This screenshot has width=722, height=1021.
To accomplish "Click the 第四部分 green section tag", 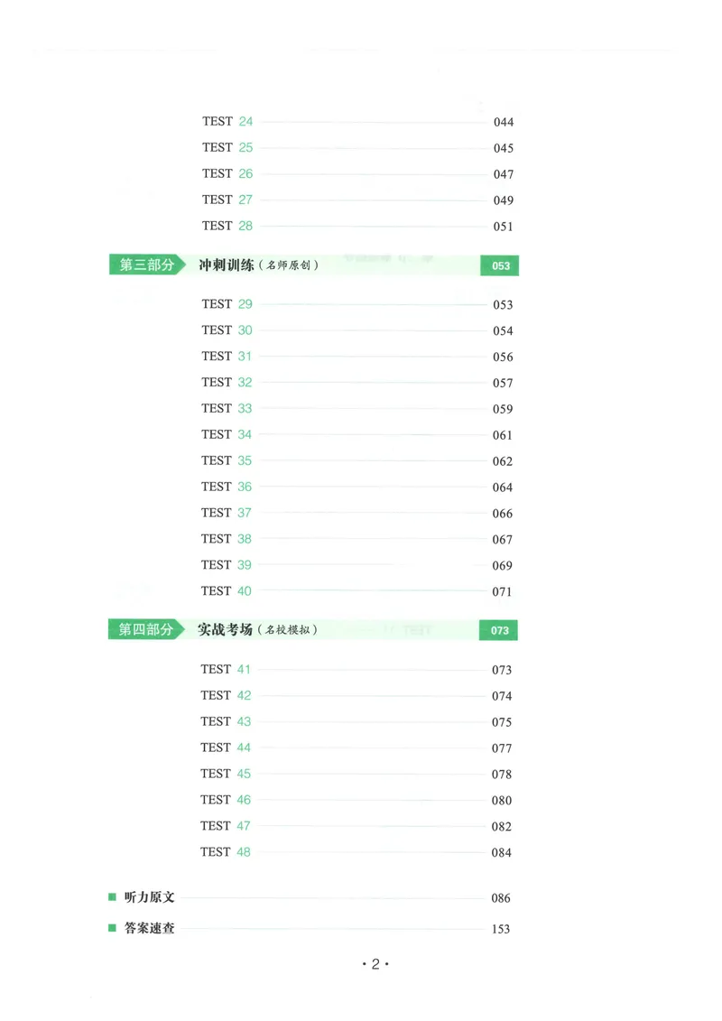I will coord(146,629).
